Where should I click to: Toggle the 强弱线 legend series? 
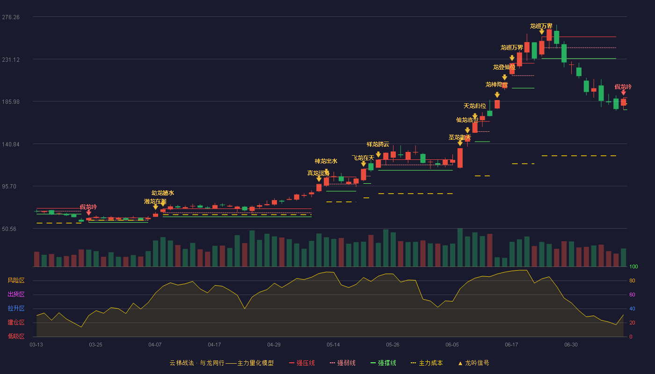342,363
